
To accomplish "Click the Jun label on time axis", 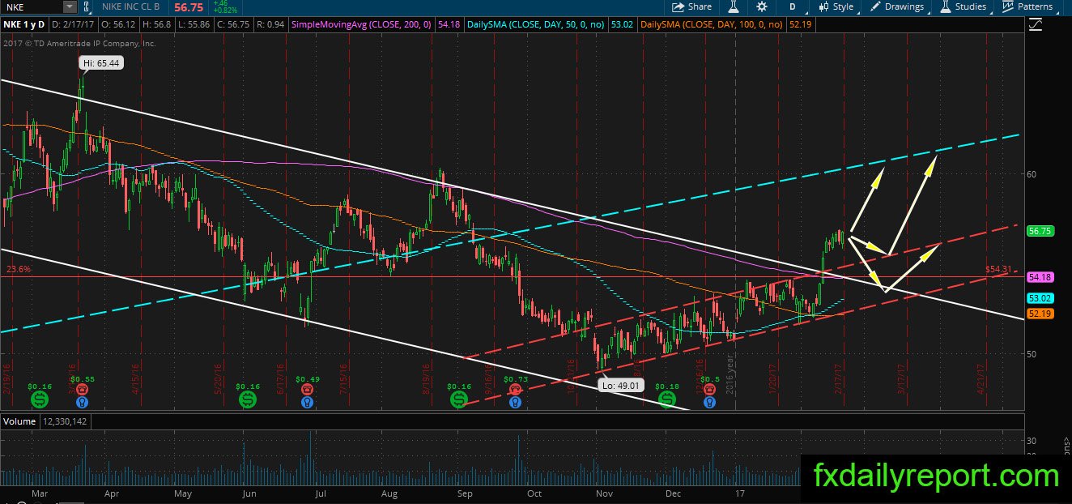I will [249, 492].
